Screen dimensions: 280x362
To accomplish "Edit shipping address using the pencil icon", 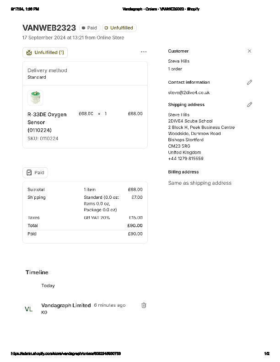I will (x=249, y=105).
